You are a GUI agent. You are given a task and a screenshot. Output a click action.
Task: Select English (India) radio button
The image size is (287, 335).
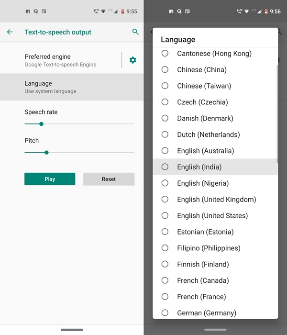pos(165,167)
